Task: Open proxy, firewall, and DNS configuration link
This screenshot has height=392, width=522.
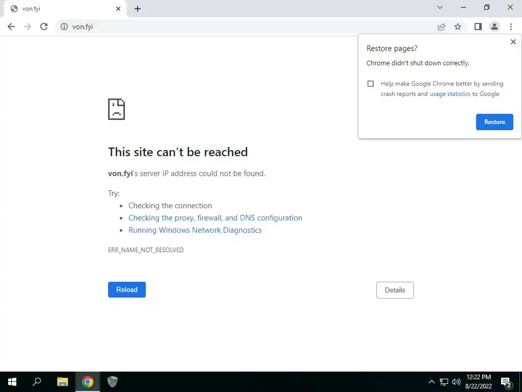Action: click(x=215, y=218)
